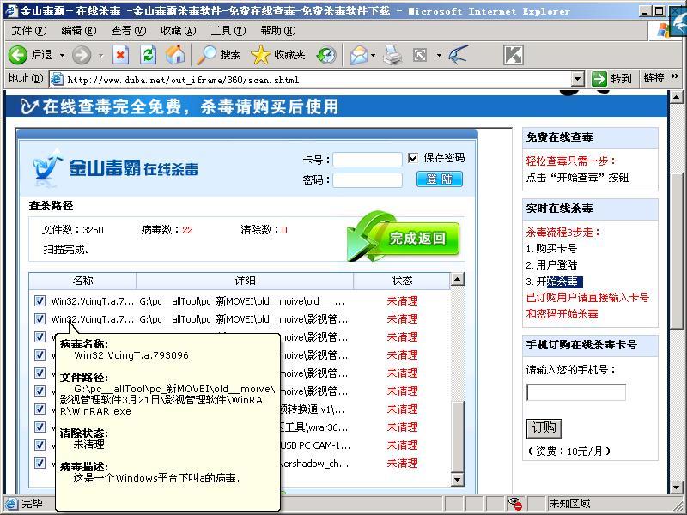Image resolution: width=687 pixels, height=515 pixels.
Task: Click the status bar page icon beside 完毕
Action: [10, 504]
